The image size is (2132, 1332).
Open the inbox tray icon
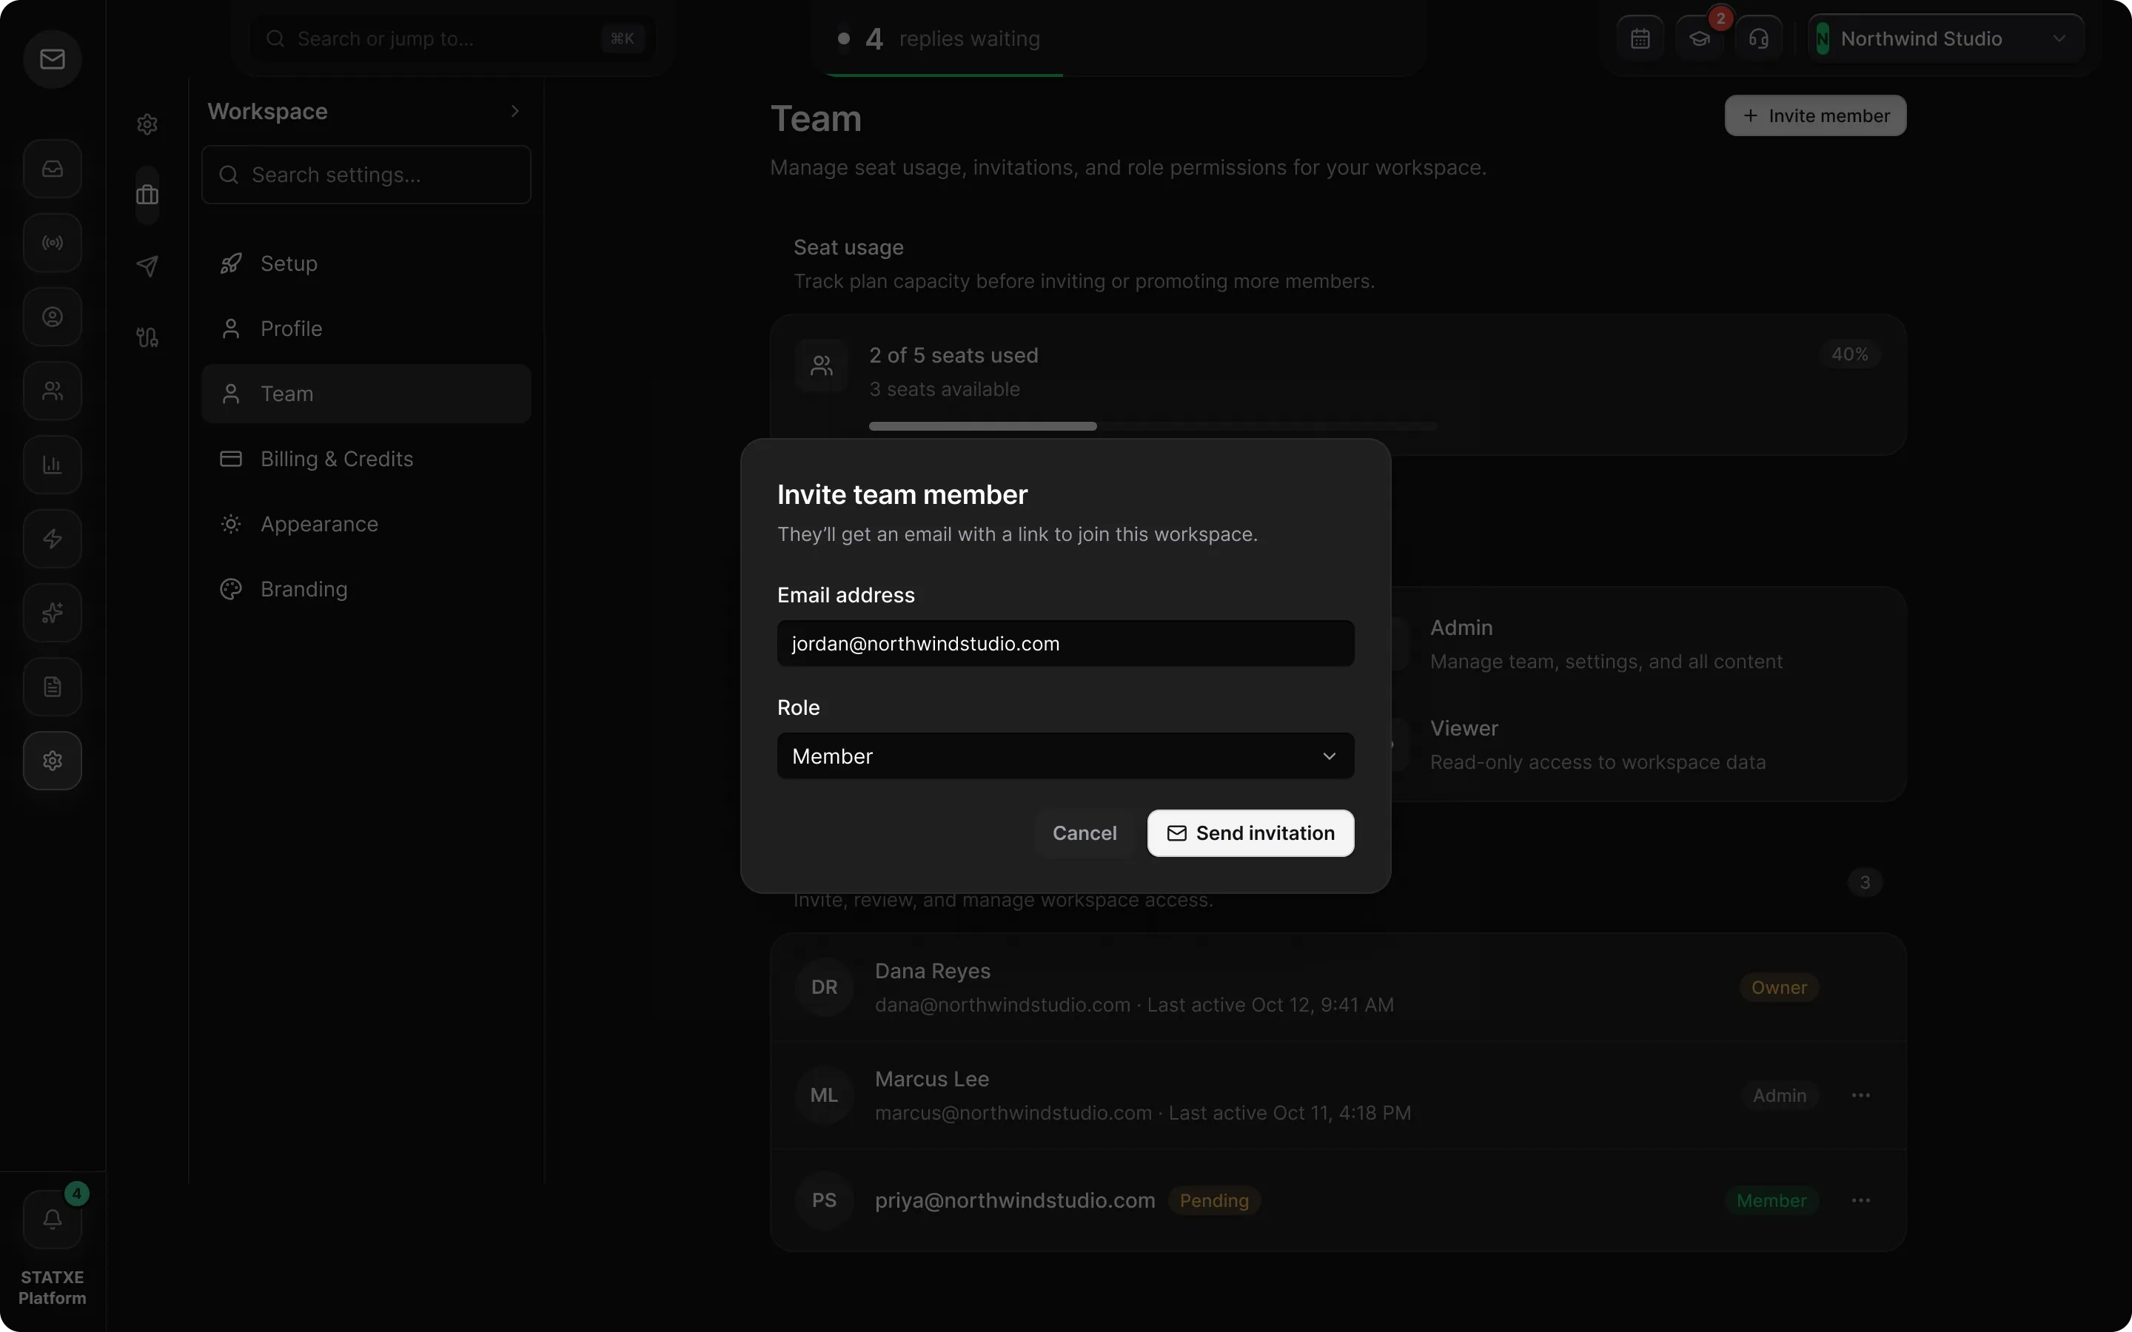point(52,169)
